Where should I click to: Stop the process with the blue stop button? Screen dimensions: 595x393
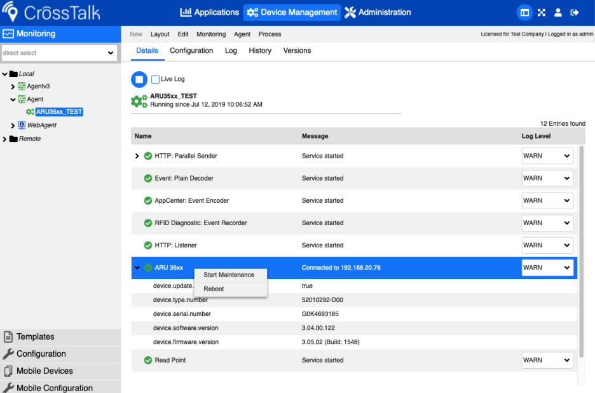tap(139, 79)
